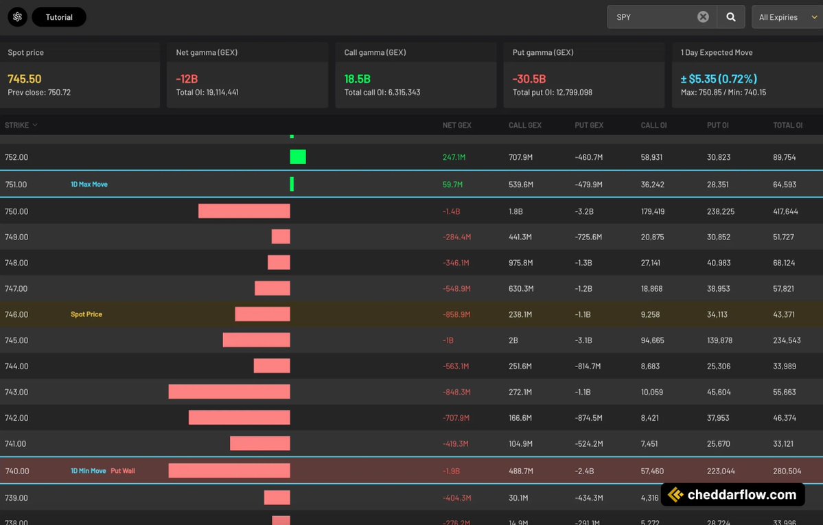Click put GEX value -3.1B

point(583,340)
